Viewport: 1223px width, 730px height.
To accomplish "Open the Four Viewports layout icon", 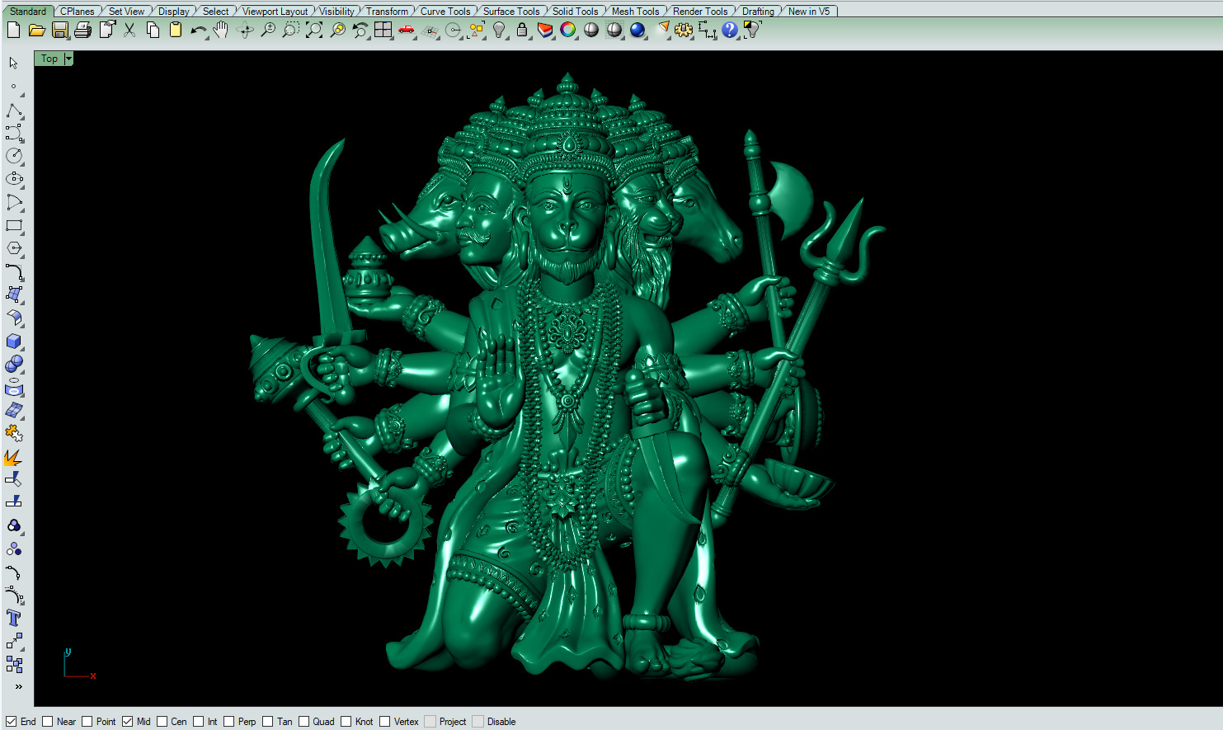I will (383, 31).
